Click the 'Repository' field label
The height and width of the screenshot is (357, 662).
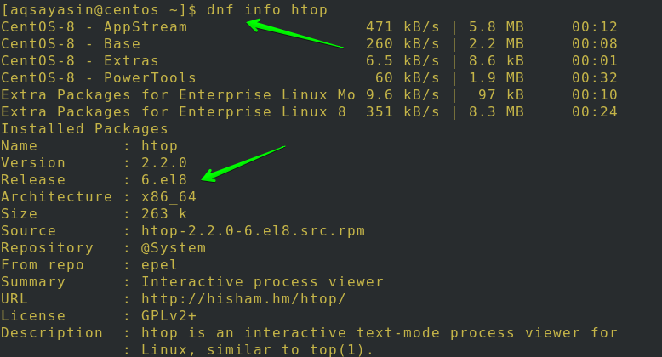coord(47,248)
